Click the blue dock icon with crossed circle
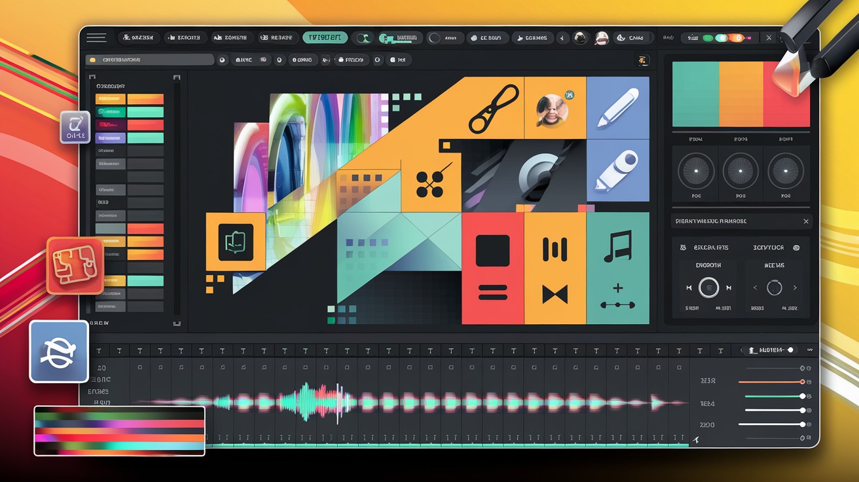Image resolution: width=859 pixels, height=482 pixels. click(59, 352)
